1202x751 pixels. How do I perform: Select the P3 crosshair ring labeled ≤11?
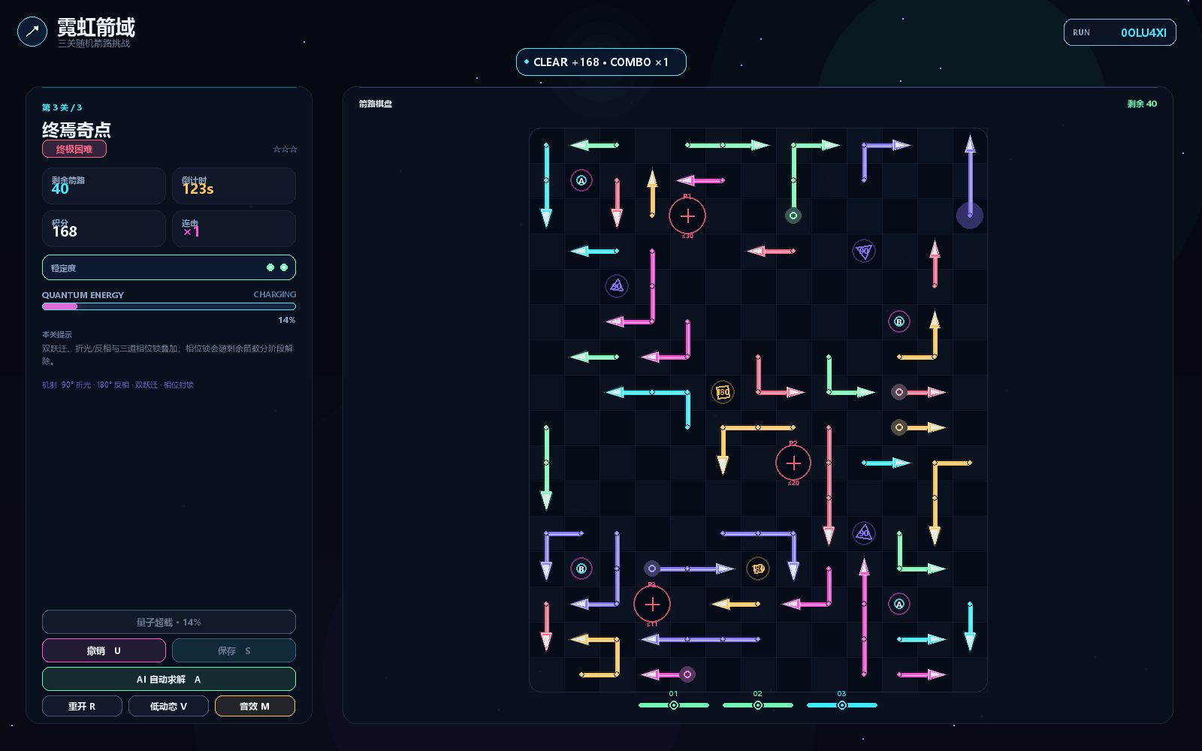[x=652, y=604]
